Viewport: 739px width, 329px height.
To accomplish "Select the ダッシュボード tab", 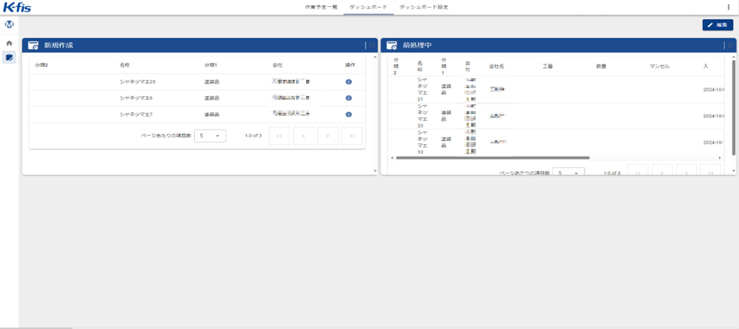I will pyautogui.click(x=368, y=7).
